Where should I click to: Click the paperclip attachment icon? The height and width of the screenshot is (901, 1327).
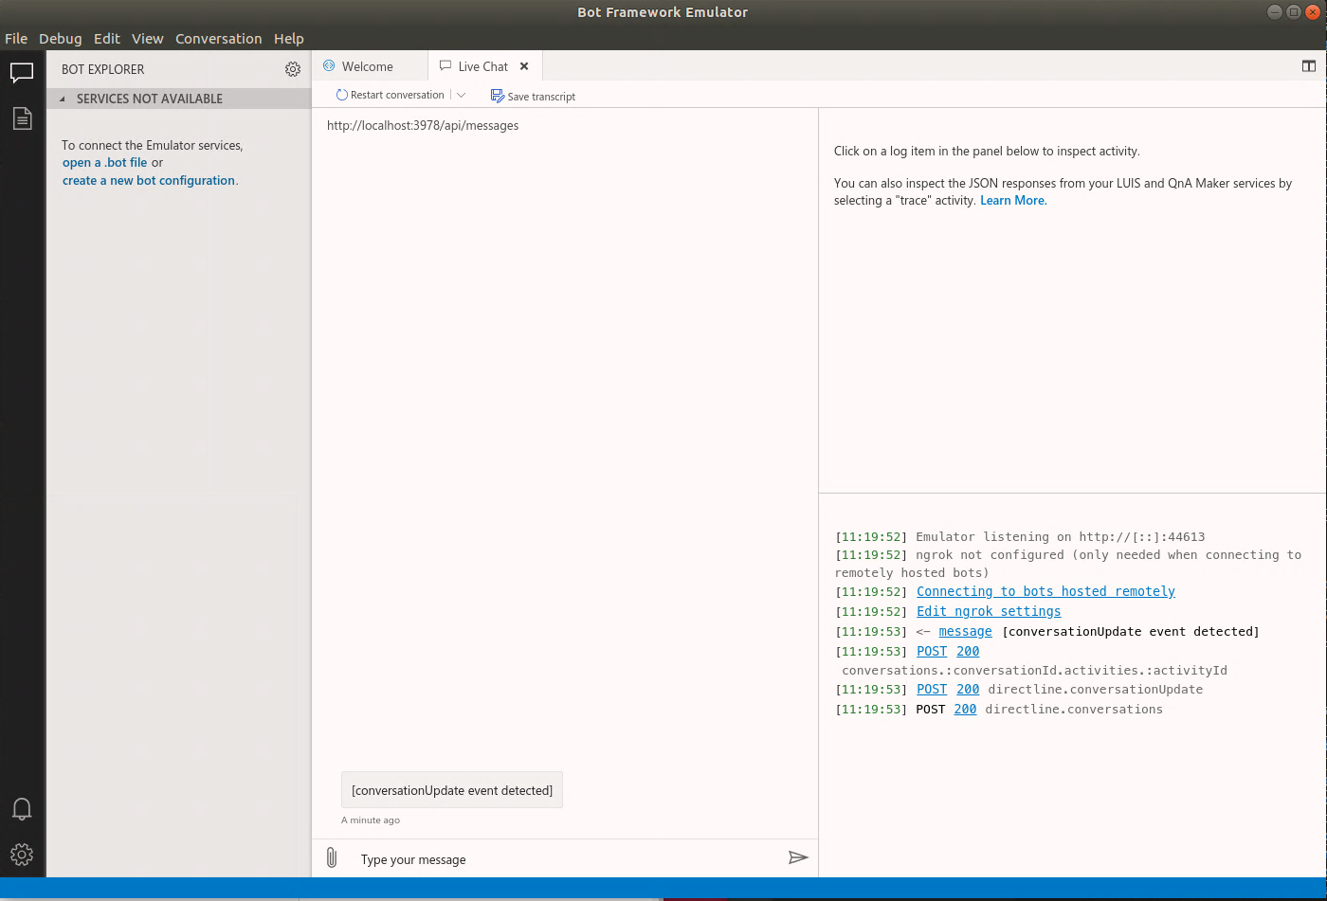click(332, 857)
